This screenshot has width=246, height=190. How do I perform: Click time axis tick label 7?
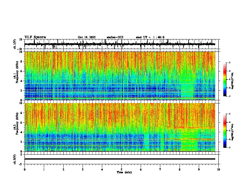[160, 170]
